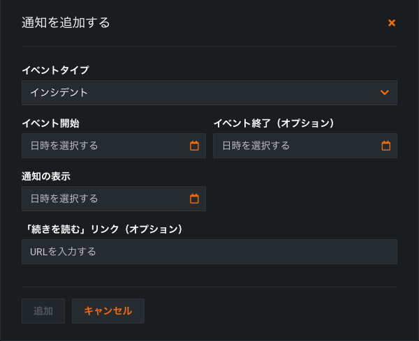Image resolution: width=419 pixels, height=341 pixels.
Task: Focus the イベント終了 date-time field
Action: coord(297,146)
